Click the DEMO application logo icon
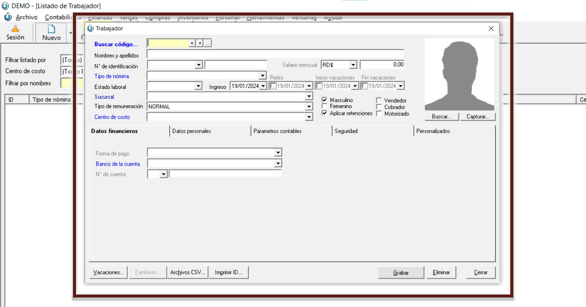This screenshot has width=586, height=307. pos(5,6)
